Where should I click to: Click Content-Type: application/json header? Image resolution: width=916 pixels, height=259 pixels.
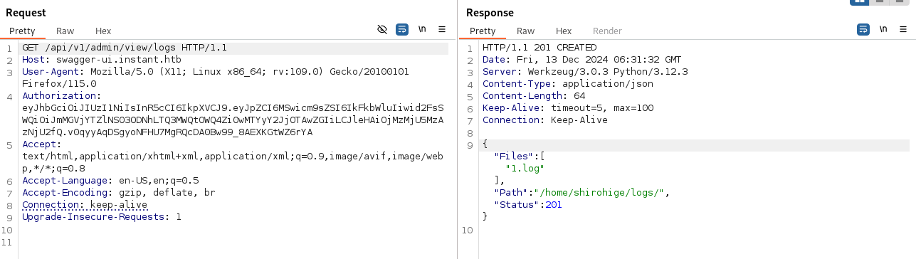click(568, 84)
